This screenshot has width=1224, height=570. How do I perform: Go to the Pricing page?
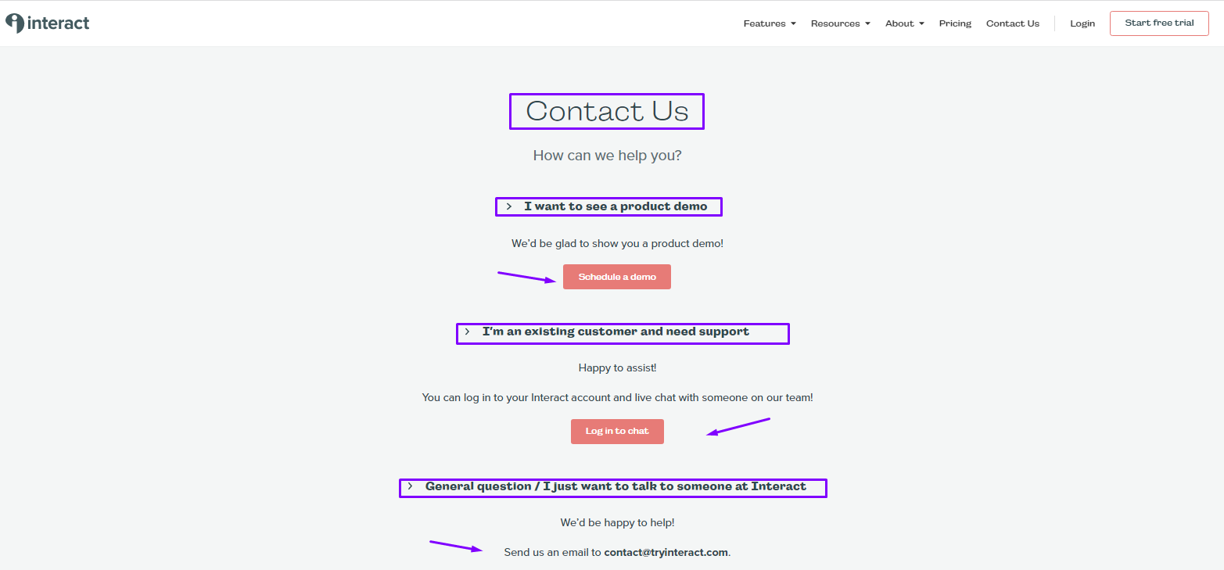955,23
